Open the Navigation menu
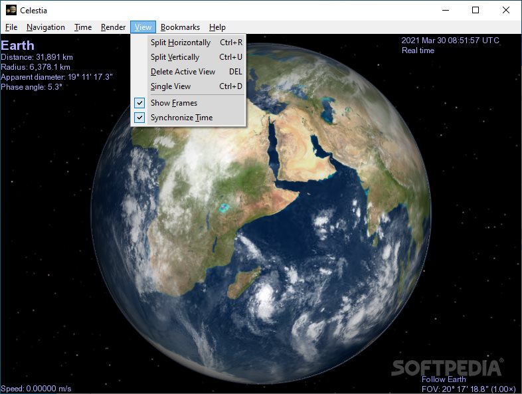The width and height of the screenshot is (522, 394). click(x=46, y=27)
